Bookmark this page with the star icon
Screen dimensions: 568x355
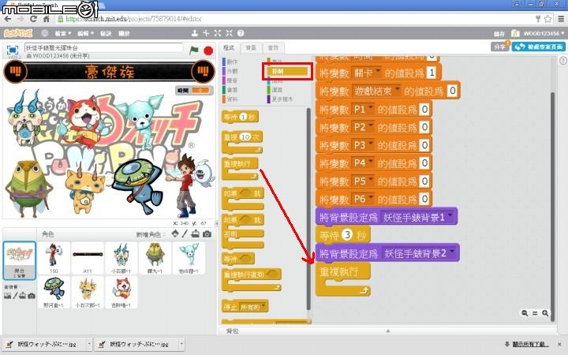click(548, 18)
